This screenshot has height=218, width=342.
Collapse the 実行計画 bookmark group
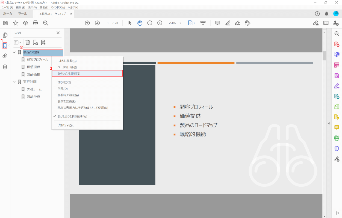pyautogui.click(x=14, y=82)
